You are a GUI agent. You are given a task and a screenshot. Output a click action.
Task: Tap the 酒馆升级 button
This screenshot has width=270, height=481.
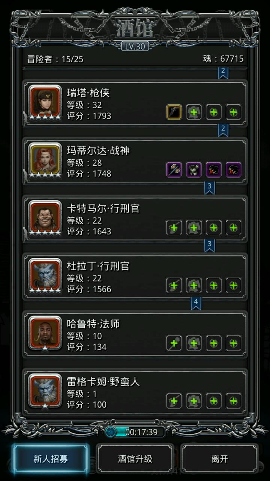tap(135, 459)
